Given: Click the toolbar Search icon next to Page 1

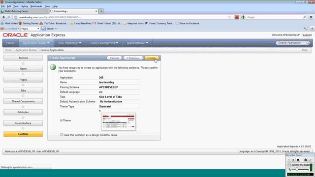Looking at the screenshot, I should pos(43,29).
